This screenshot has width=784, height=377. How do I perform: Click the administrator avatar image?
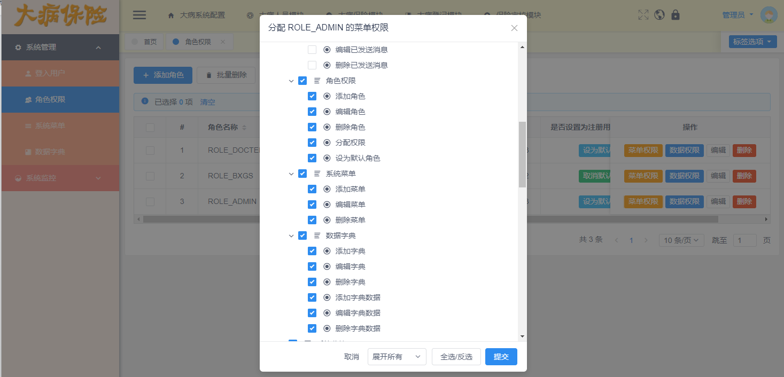[769, 15]
